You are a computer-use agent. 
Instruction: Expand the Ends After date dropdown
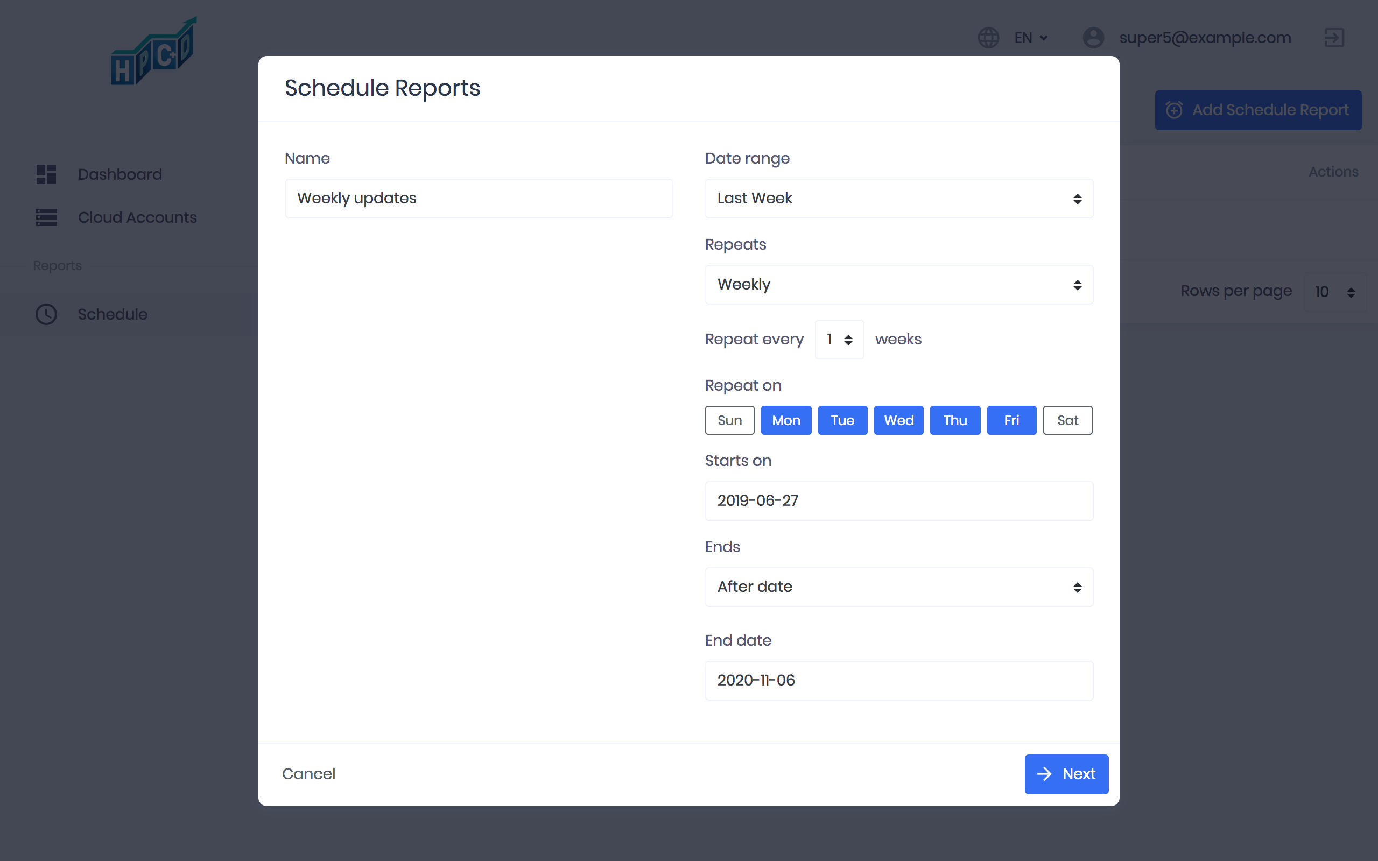(898, 587)
